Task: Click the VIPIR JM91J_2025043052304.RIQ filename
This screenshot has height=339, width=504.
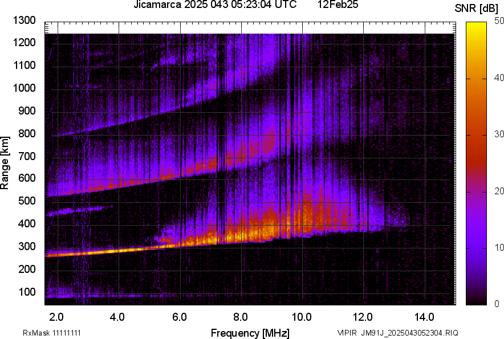Action: click(x=397, y=333)
